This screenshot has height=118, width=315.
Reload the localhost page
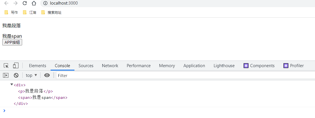click(x=25, y=3)
